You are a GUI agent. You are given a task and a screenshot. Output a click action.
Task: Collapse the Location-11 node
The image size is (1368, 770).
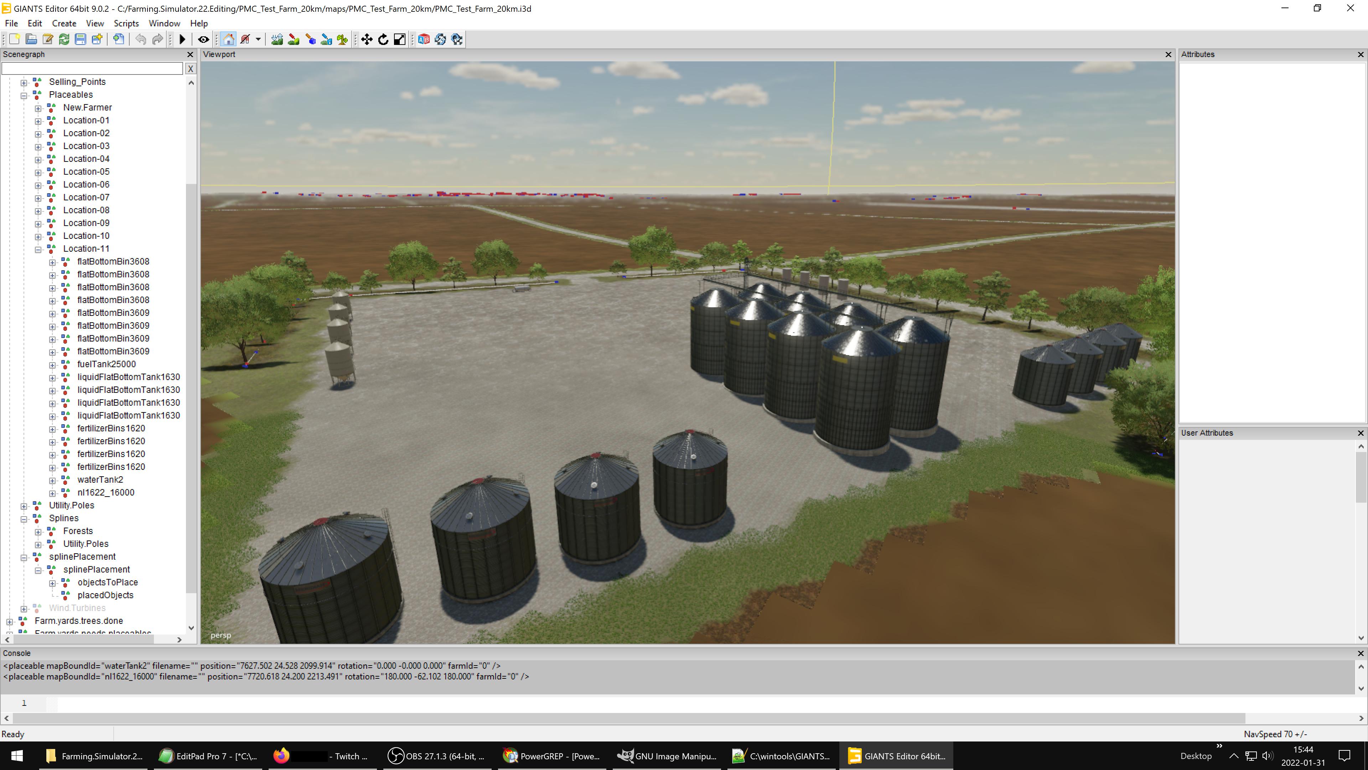pos(38,249)
